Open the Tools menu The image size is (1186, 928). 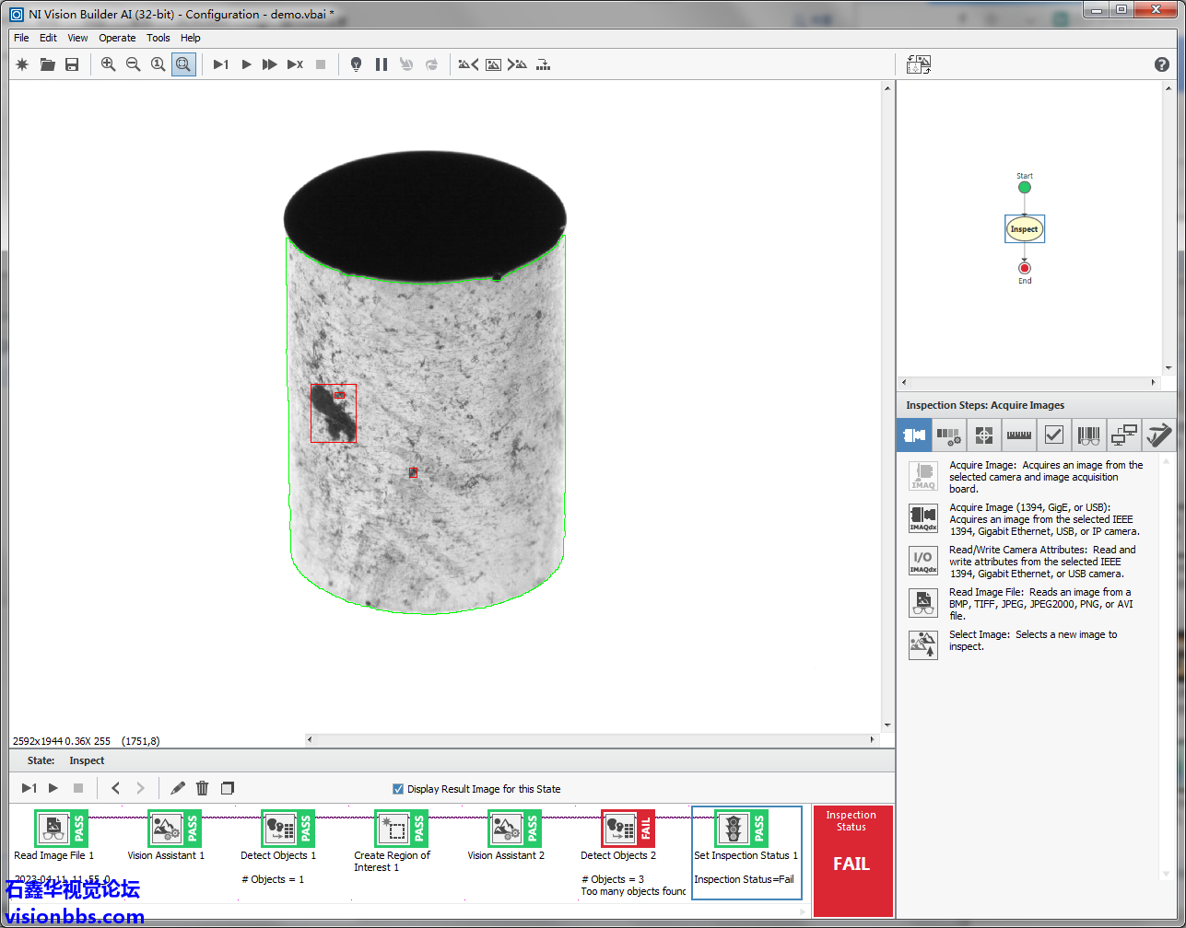pos(159,38)
